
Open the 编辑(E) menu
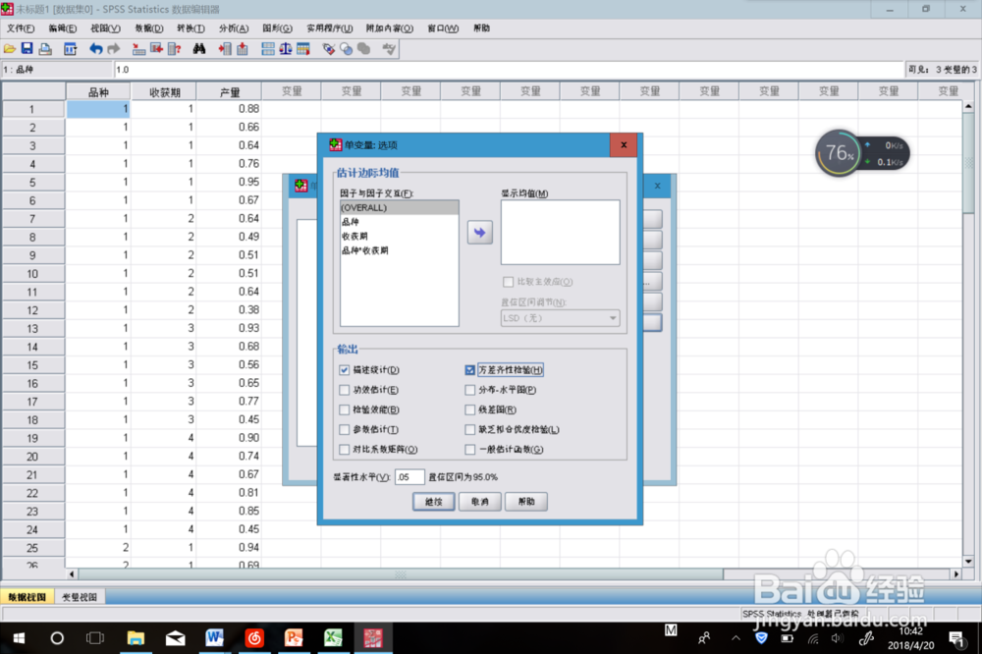pos(62,28)
